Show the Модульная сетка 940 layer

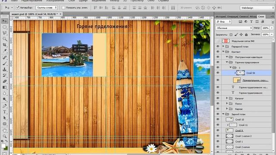click(x=218, y=41)
